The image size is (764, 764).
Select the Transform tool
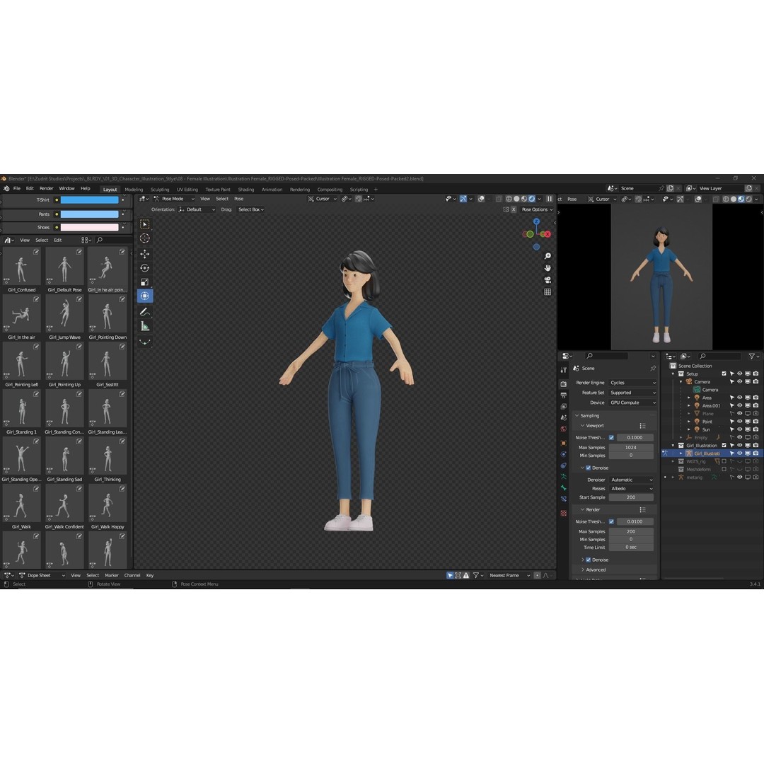click(x=145, y=296)
